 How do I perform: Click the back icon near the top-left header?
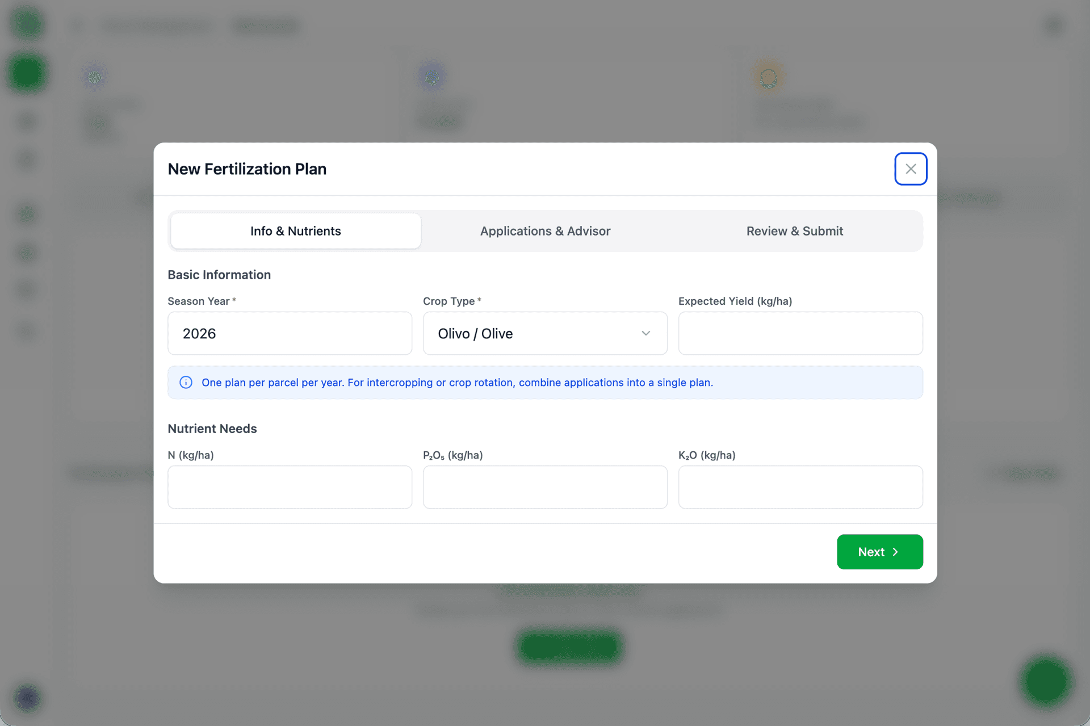77,26
